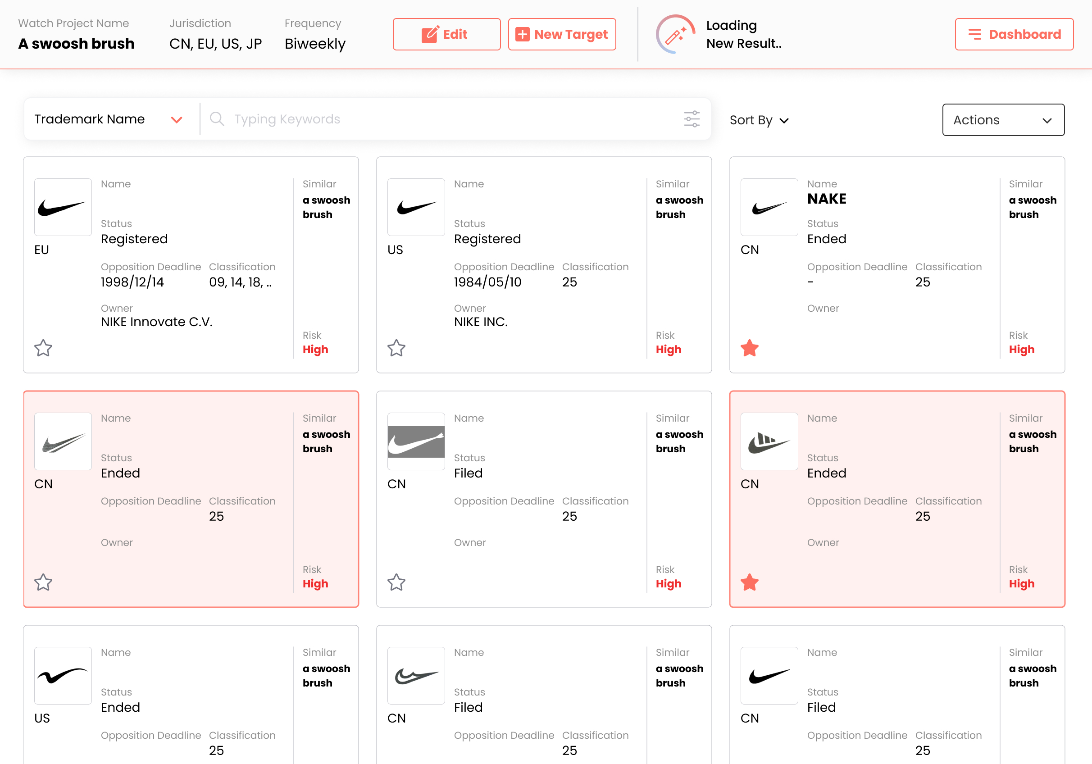Open the NAKE logo thumbnail

[x=769, y=207]
